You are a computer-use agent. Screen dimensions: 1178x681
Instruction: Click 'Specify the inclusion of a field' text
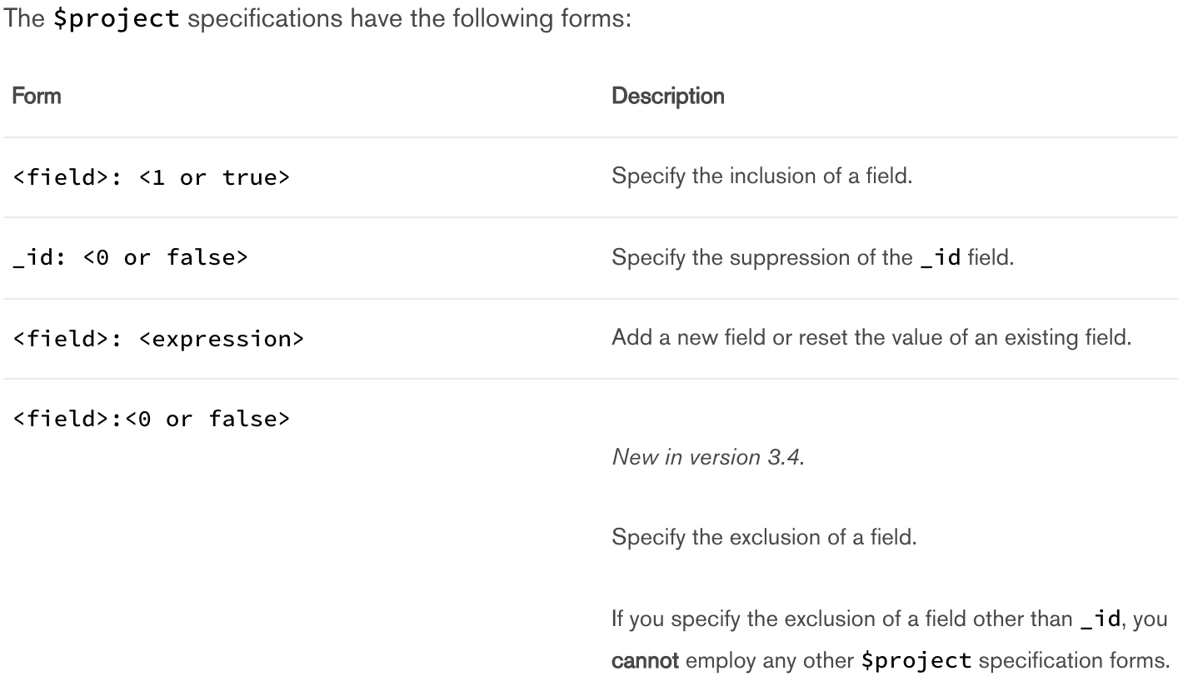761,177
